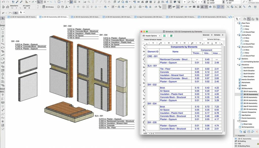259x148 pixels.
Task: Select the Slab tool in the toolbox
Action: [3, 48]
